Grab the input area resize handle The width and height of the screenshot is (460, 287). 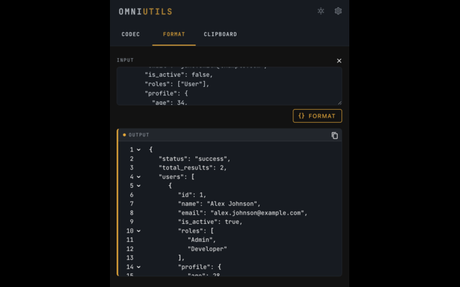tap(339, 103)
